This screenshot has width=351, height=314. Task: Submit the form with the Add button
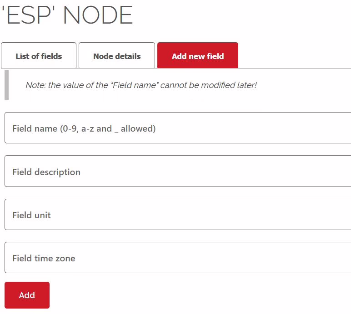[27, 295]
